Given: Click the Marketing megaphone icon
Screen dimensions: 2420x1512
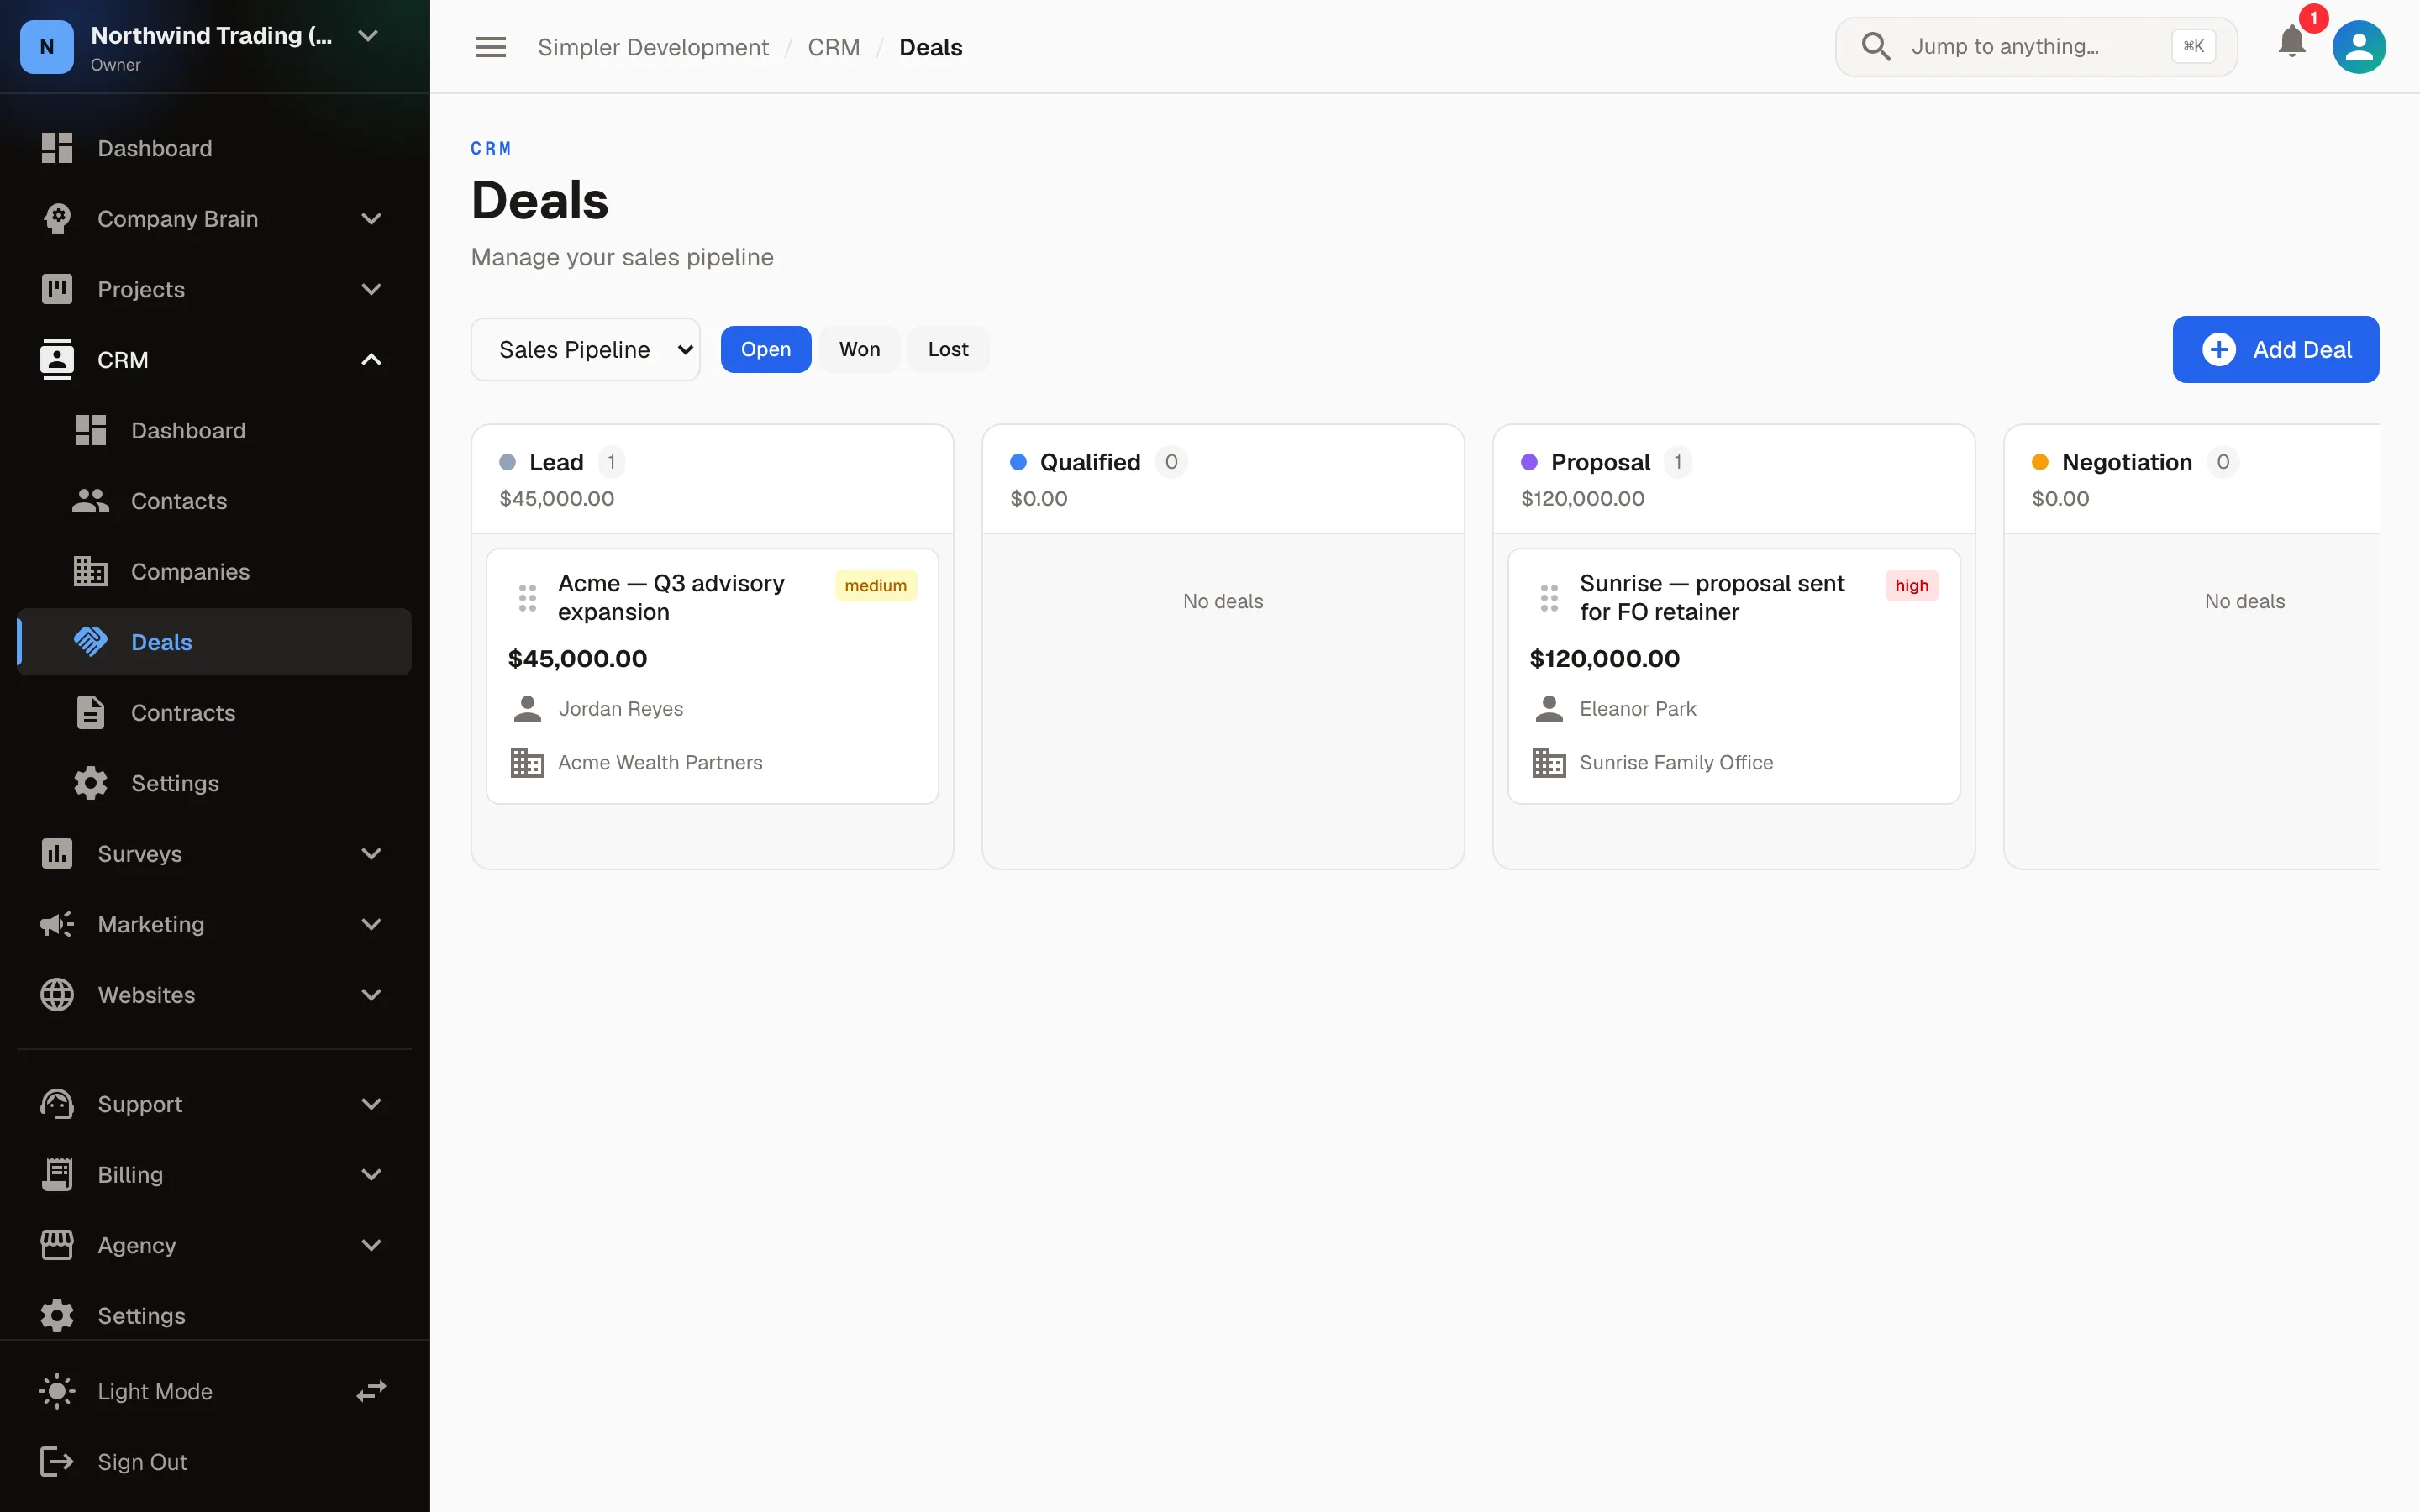Looking at the screenshot, I should [57, 924].
